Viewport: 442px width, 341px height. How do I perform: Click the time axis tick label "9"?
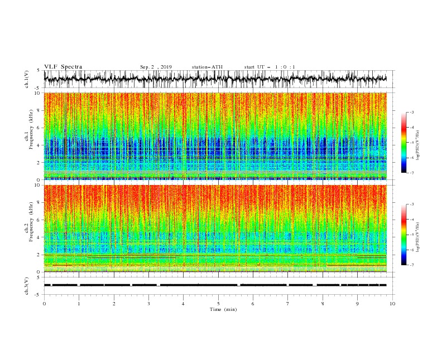click(x=357, y=304)
